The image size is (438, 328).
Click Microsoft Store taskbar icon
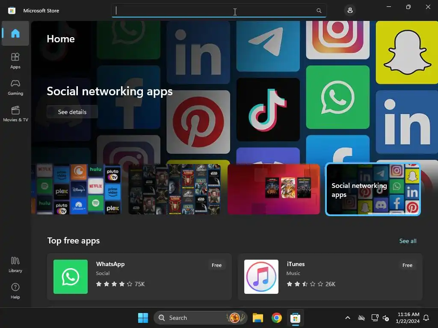[x=295, y=318]
